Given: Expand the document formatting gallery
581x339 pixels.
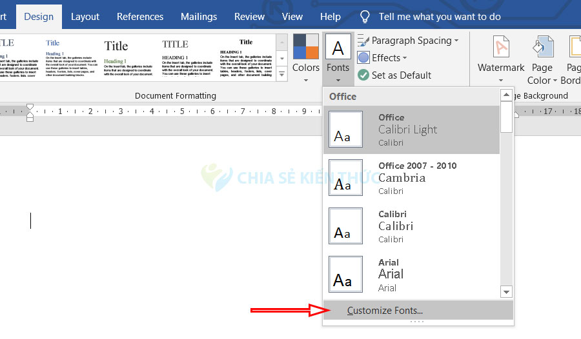Looking at the screenshot, I should 282,74.
